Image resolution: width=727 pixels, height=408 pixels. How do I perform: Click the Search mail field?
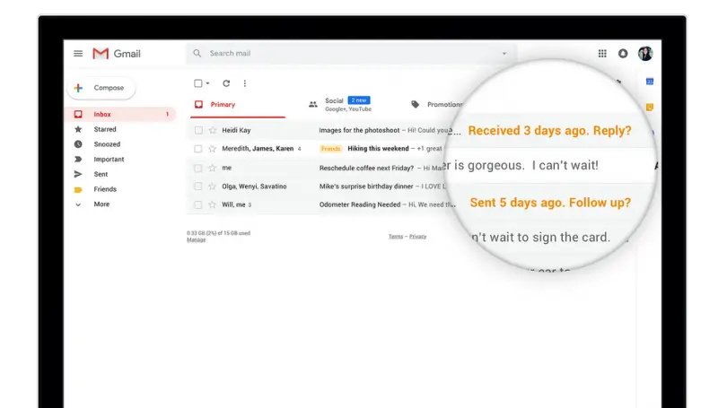[x=352, y=53]
